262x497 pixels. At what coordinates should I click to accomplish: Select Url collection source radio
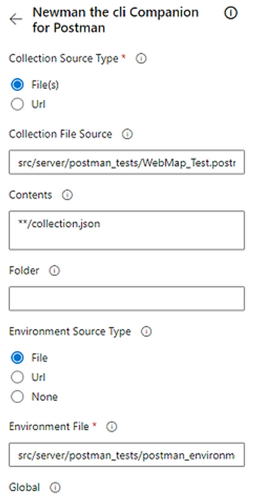17,104
